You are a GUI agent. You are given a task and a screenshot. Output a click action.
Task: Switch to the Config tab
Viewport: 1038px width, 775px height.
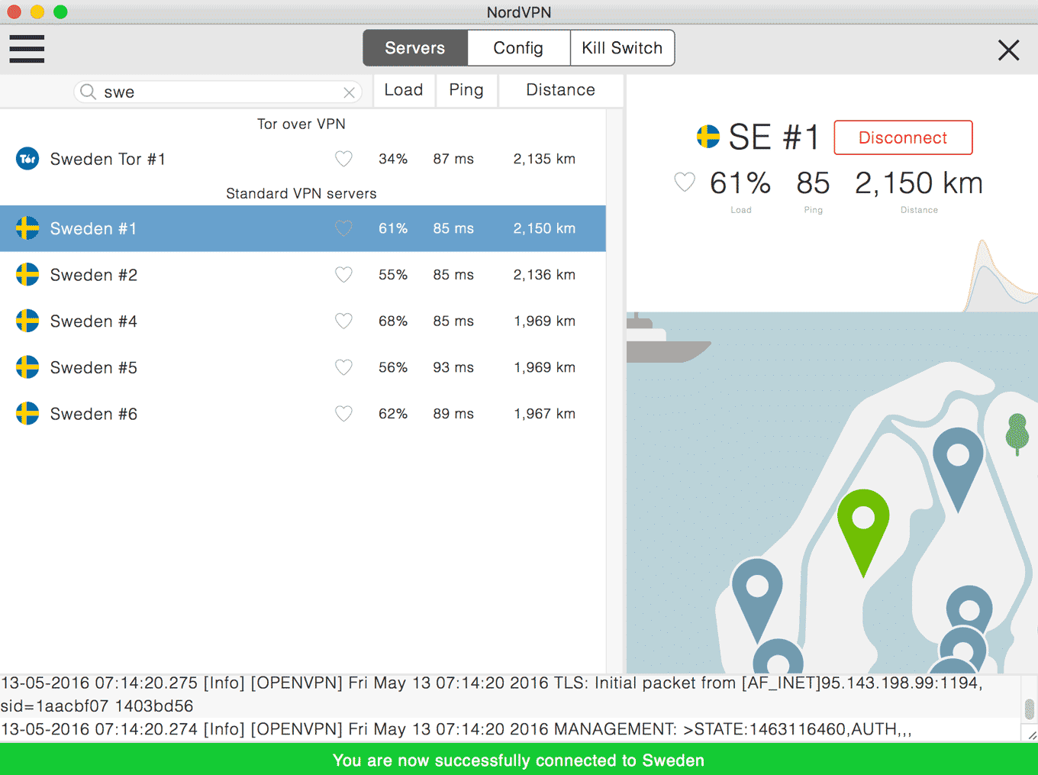[x=518, y=48]
